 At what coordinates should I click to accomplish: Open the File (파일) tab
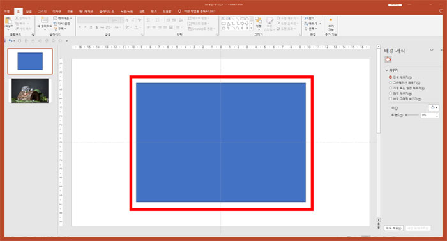(6, 11)
